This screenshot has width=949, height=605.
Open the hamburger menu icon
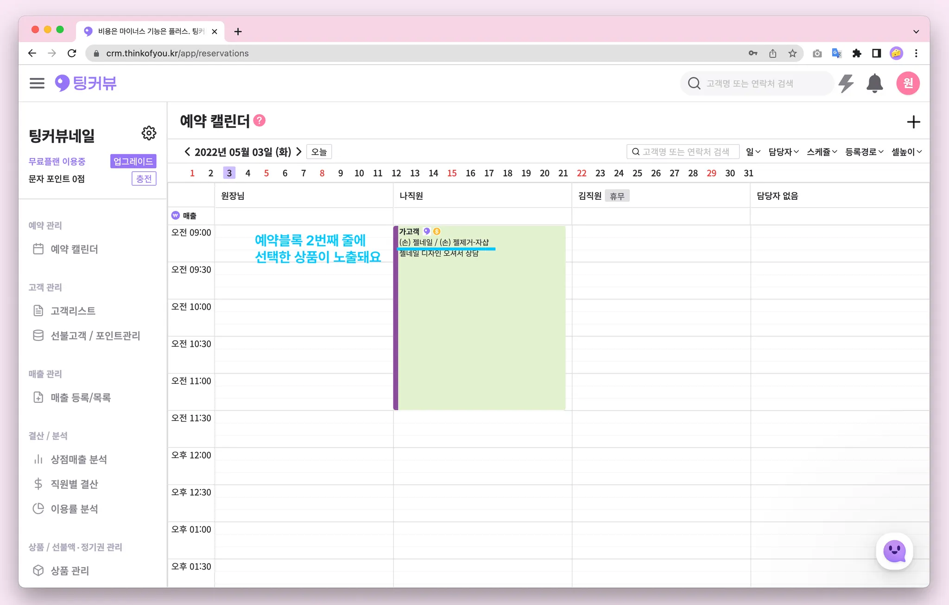click(37, 83)
